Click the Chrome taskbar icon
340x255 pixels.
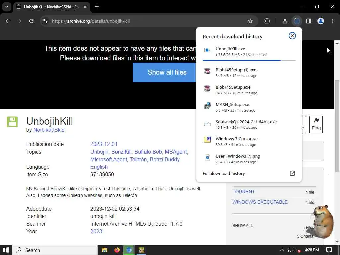[129, 250]
